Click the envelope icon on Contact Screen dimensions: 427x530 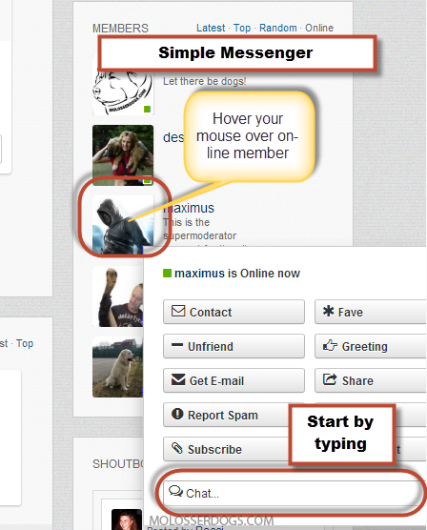pyautogui.click(x=178, y=311)
